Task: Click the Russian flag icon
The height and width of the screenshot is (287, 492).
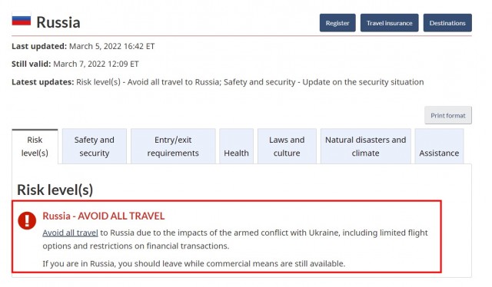Action: (x=22, y=19)
